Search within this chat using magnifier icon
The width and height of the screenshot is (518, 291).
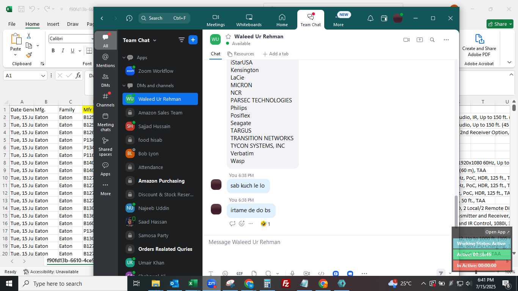point(432,40)
